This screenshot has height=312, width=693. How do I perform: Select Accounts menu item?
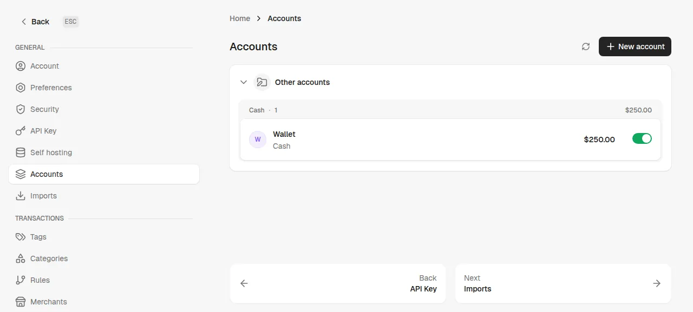pos(104,174)
